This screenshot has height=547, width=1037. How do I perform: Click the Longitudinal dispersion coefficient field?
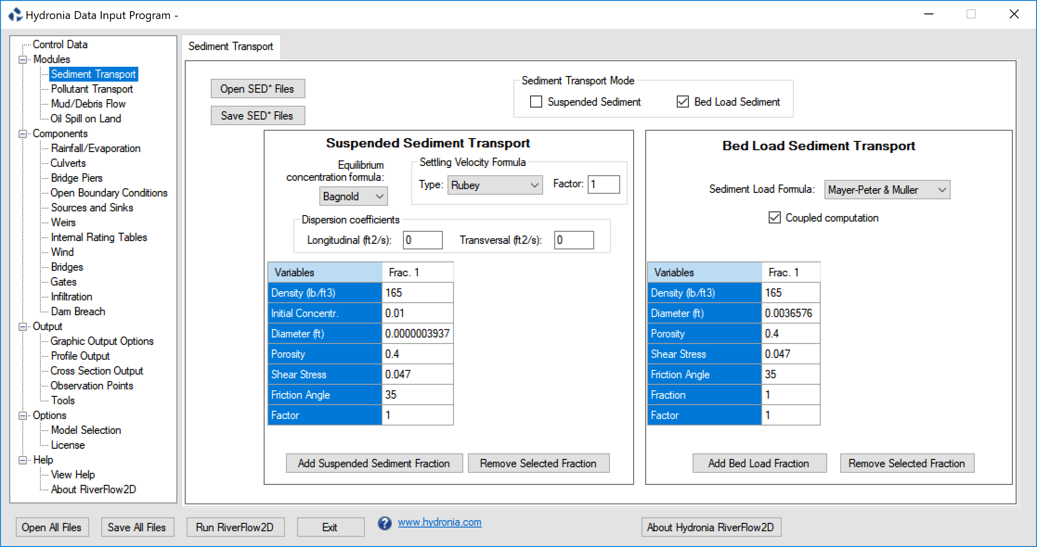pyautogui.click(x=422, y=240)
